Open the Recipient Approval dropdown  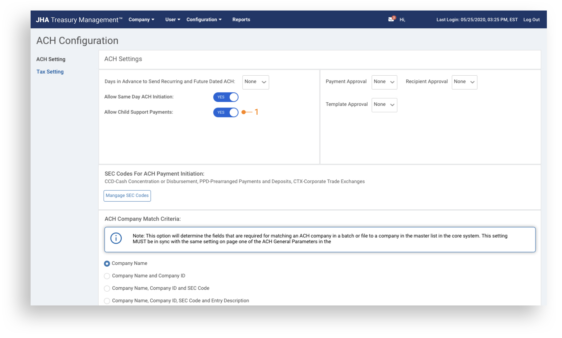click(x=464, y=82)
